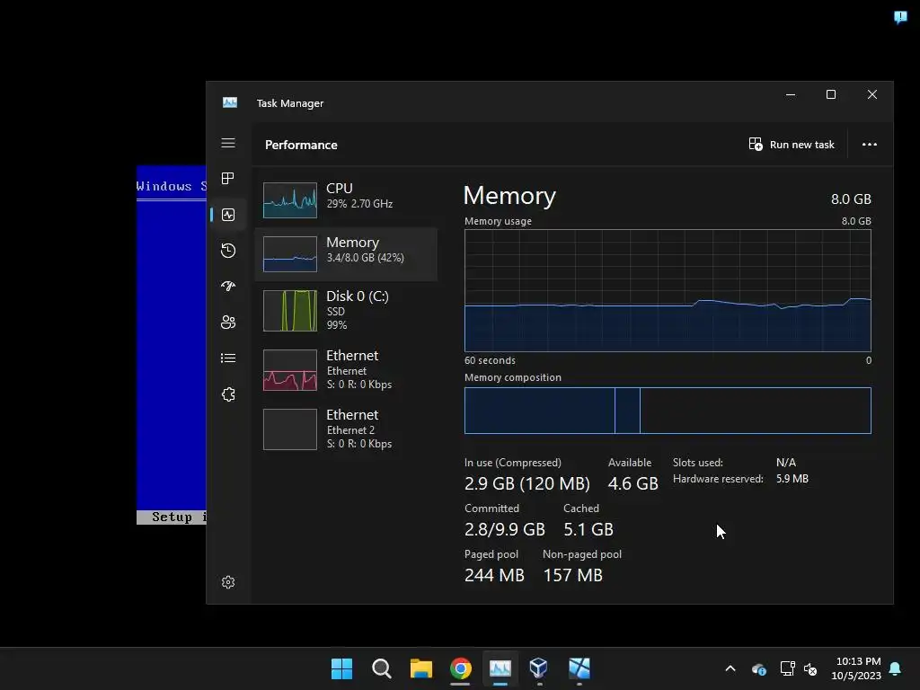Open network status tray icon
Image resolution: width=920 pixels, height=690 pixels.
(787, 668)
